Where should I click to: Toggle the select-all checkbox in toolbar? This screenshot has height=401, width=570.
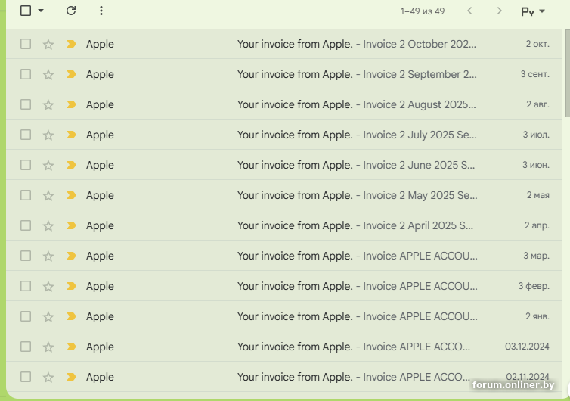26,11
